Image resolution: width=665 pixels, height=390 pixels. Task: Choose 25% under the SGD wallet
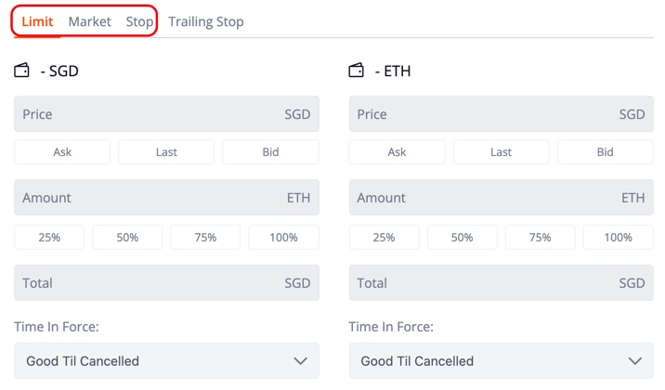(x=49, y=238)
